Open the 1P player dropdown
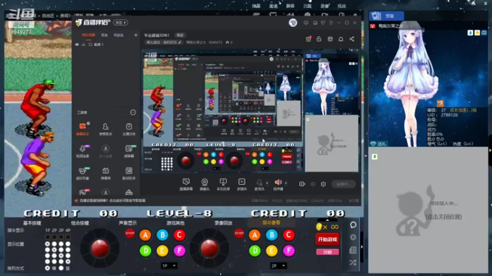Viewport: 492px width, 276px height. (x=169, y=266)
